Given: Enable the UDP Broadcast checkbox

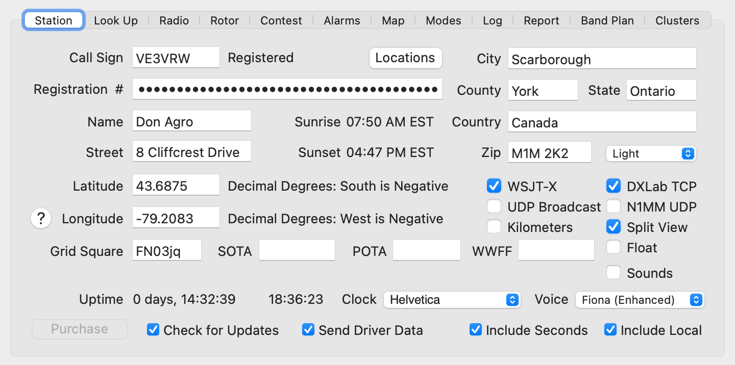Looking at the screenshot, I should point(494,206).
